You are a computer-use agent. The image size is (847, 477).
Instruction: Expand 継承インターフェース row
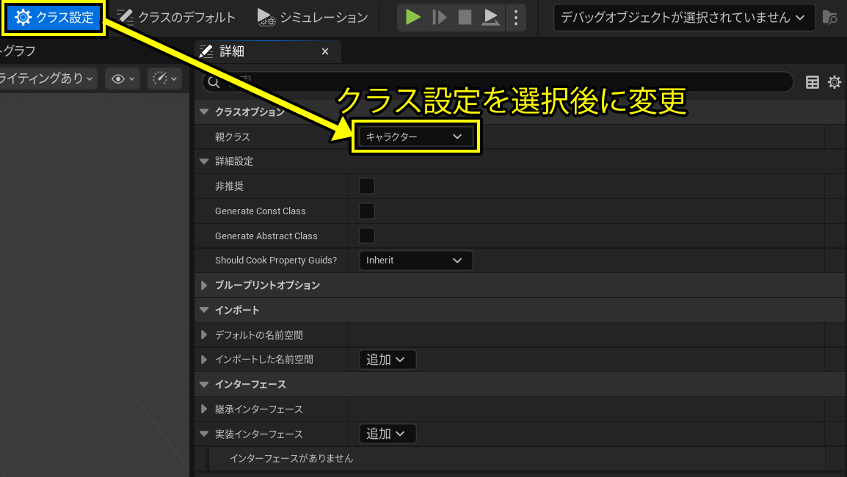point(204,409)
